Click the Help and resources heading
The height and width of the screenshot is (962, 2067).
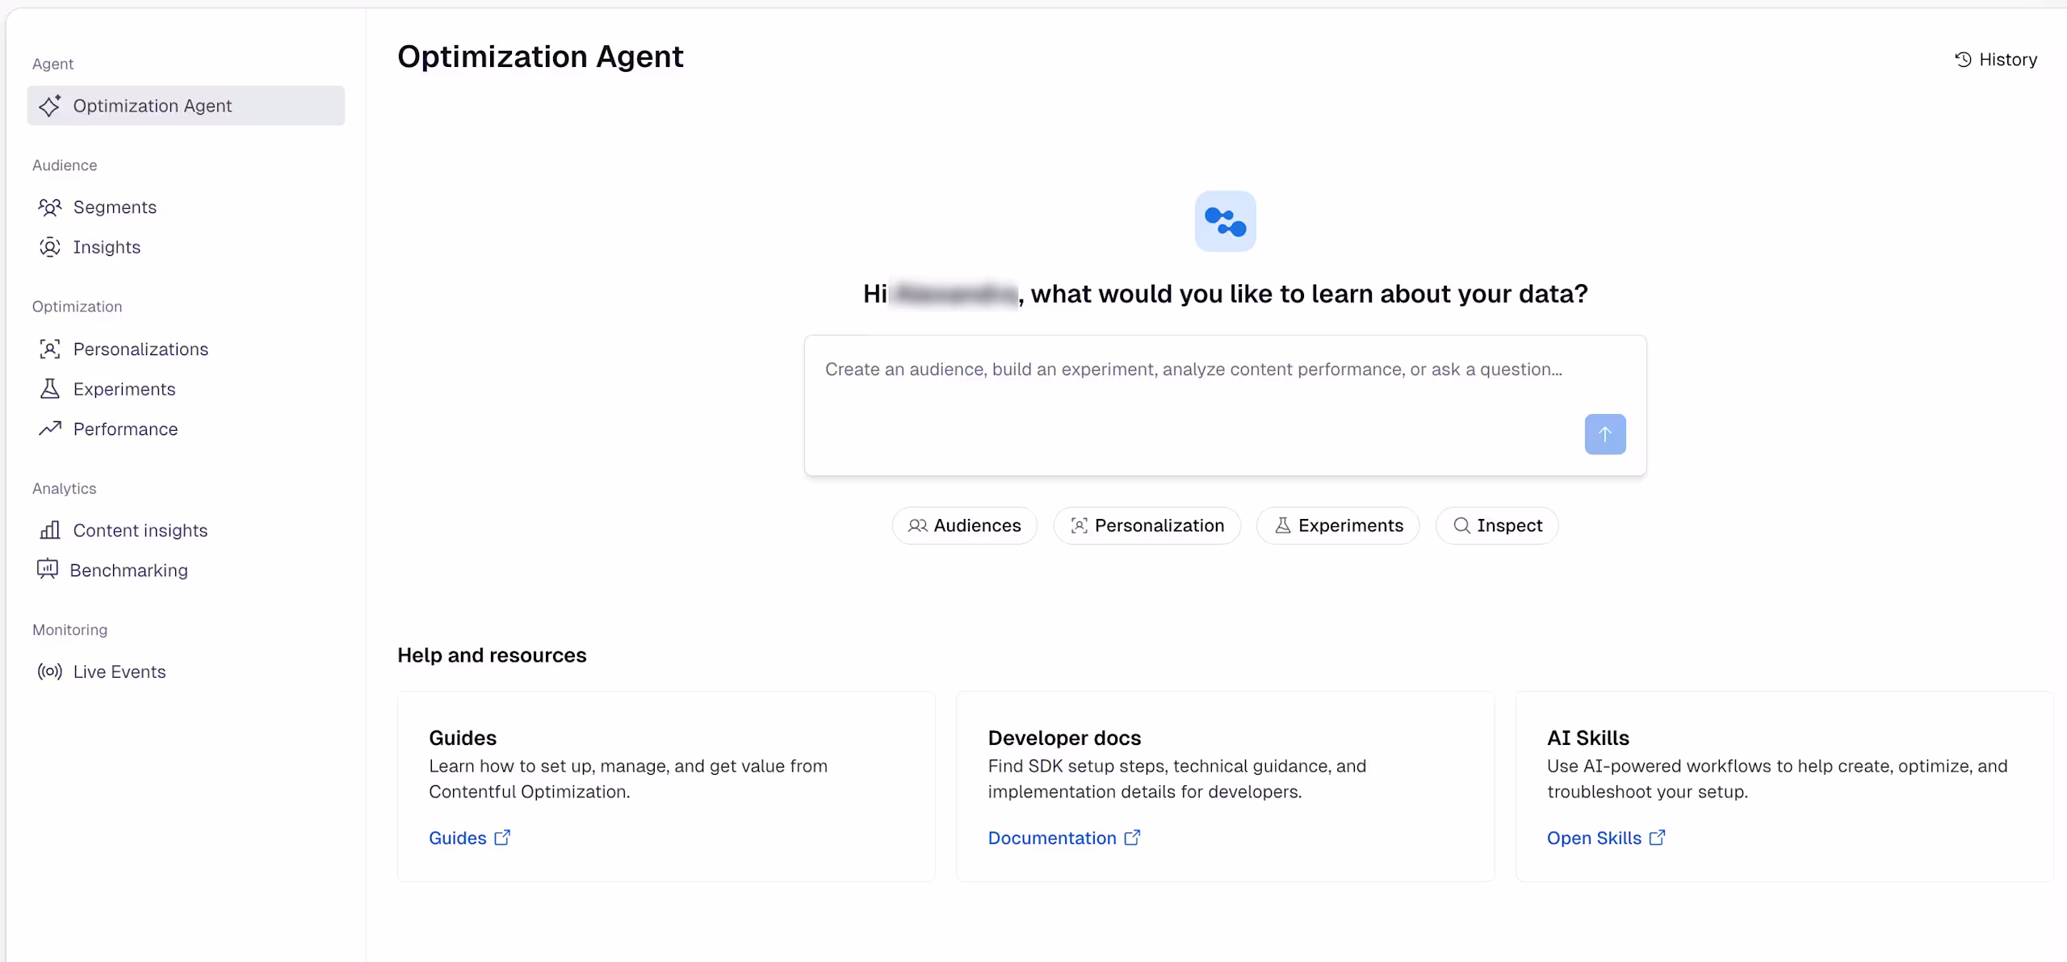pyautogui.click(x=492, y=655)
